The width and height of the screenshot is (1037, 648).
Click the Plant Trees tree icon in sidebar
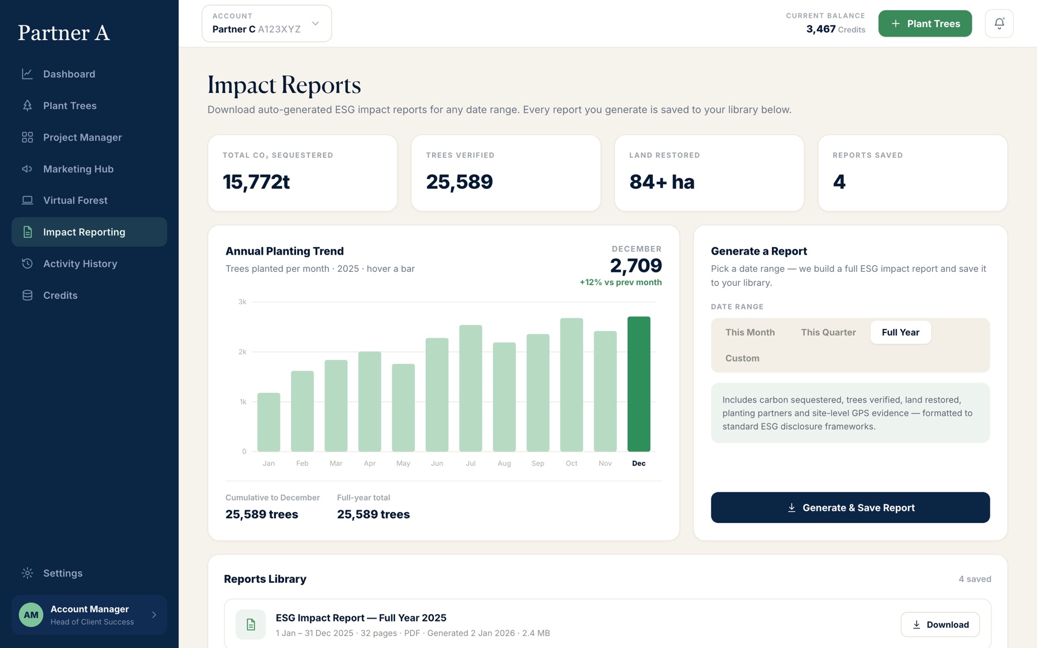[27, 105]
